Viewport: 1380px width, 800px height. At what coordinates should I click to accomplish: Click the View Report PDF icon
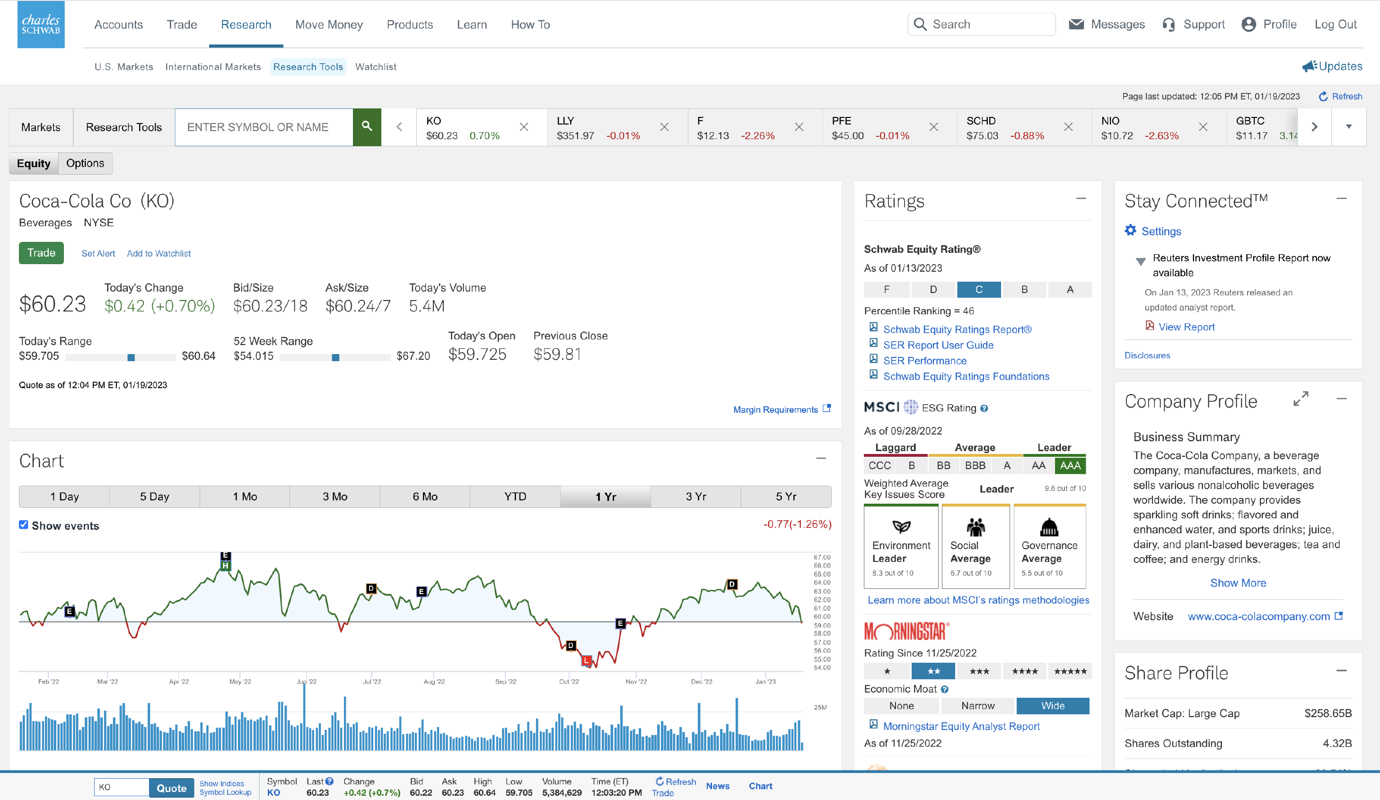(1150, 326)
